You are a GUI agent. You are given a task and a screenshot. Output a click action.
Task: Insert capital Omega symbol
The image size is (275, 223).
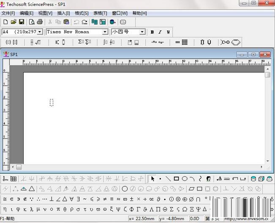(185, 209)
